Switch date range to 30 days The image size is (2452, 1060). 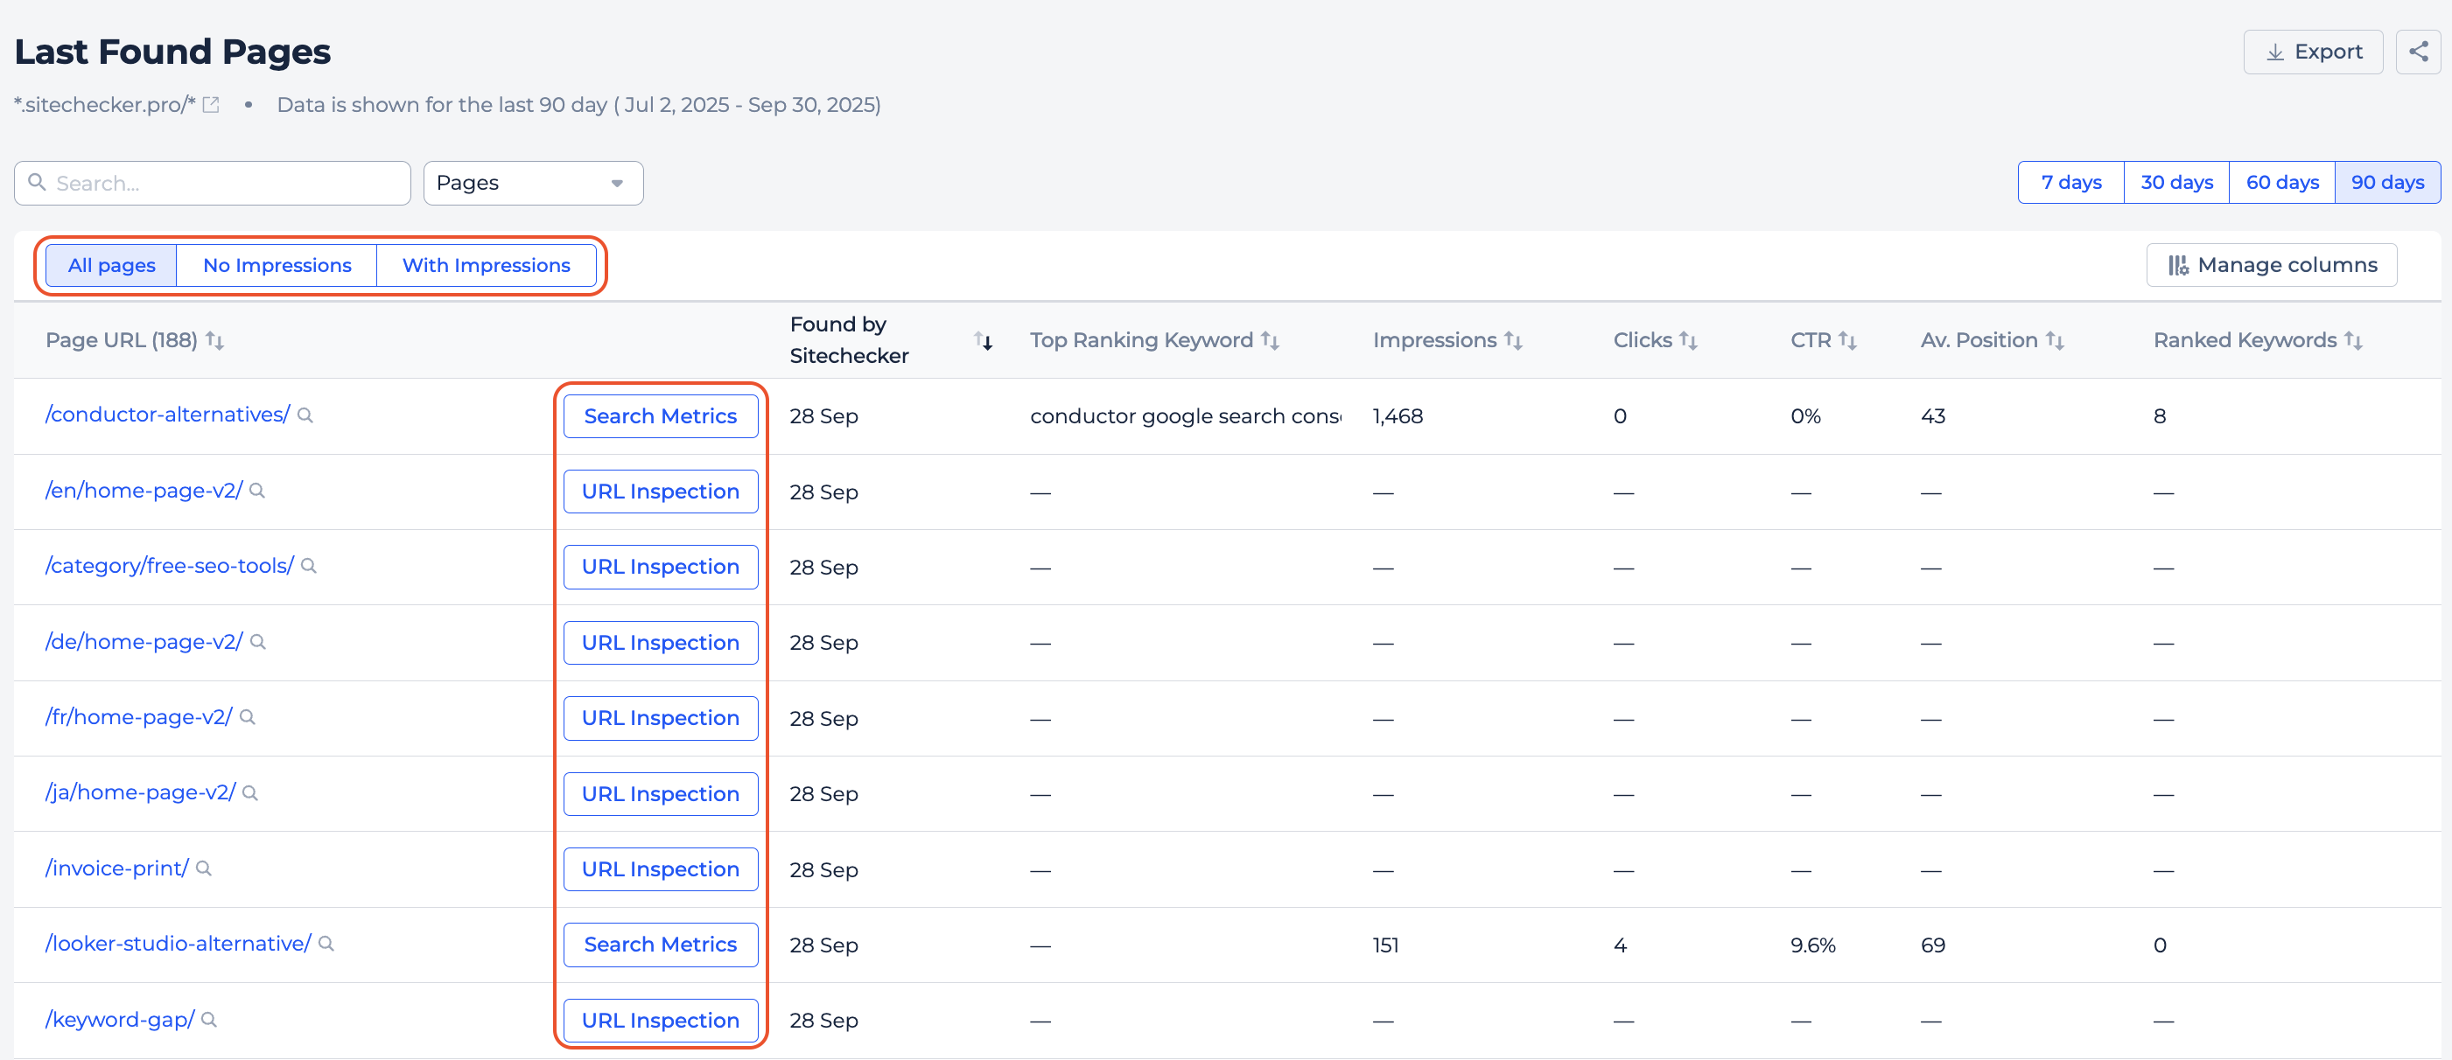(2177, 183)
